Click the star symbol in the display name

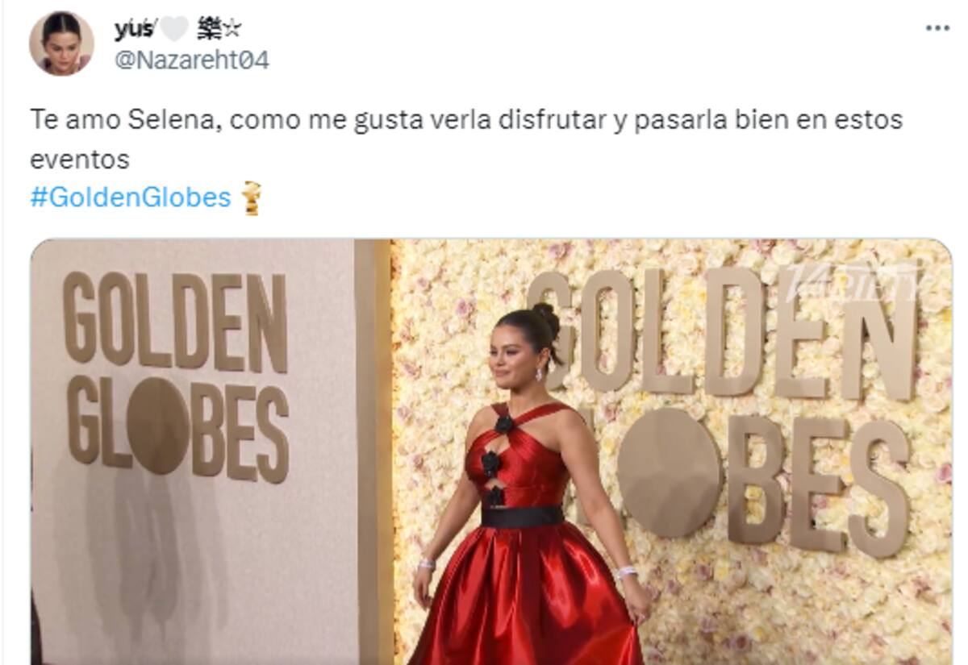233,30
